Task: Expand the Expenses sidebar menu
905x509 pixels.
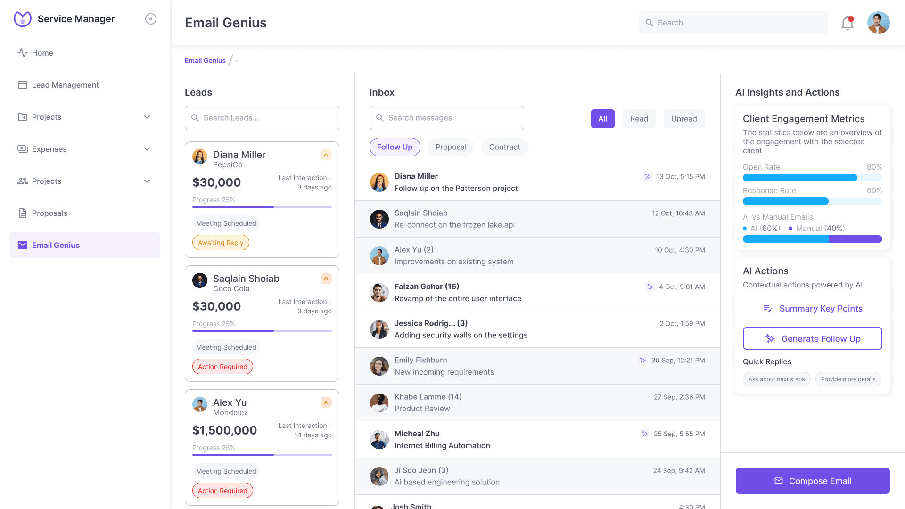Action: click(147, 149)
